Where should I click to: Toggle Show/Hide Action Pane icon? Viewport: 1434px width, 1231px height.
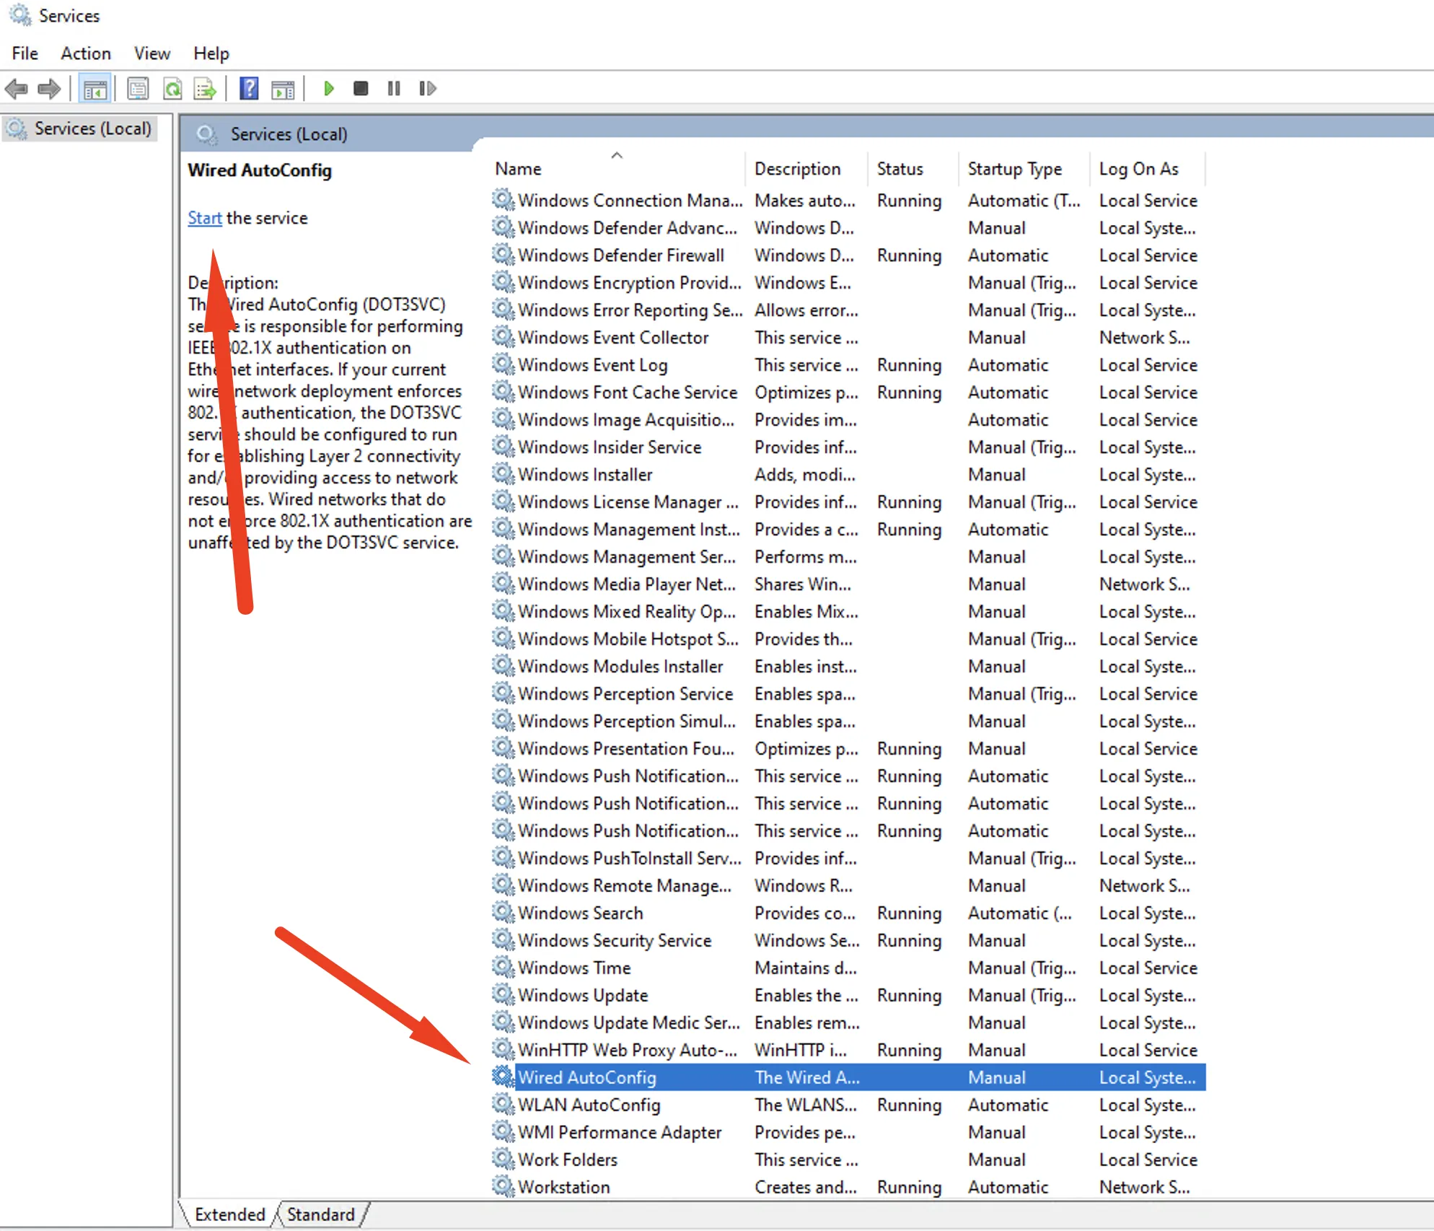coord(283,89)
